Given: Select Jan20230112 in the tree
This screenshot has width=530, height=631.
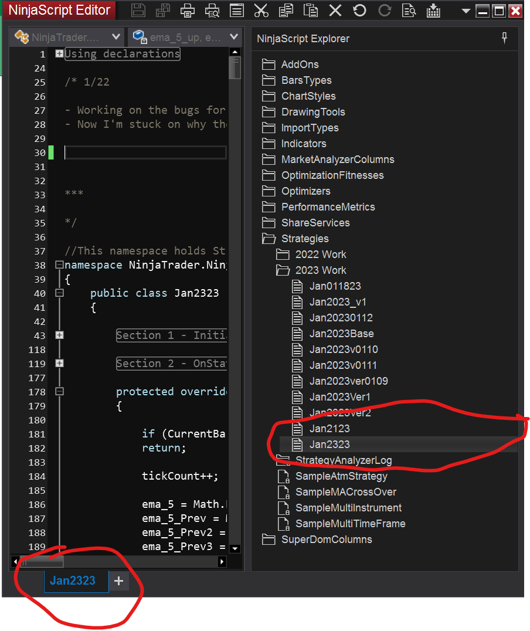Looking at the screenshot, I should tap(341, 318).
